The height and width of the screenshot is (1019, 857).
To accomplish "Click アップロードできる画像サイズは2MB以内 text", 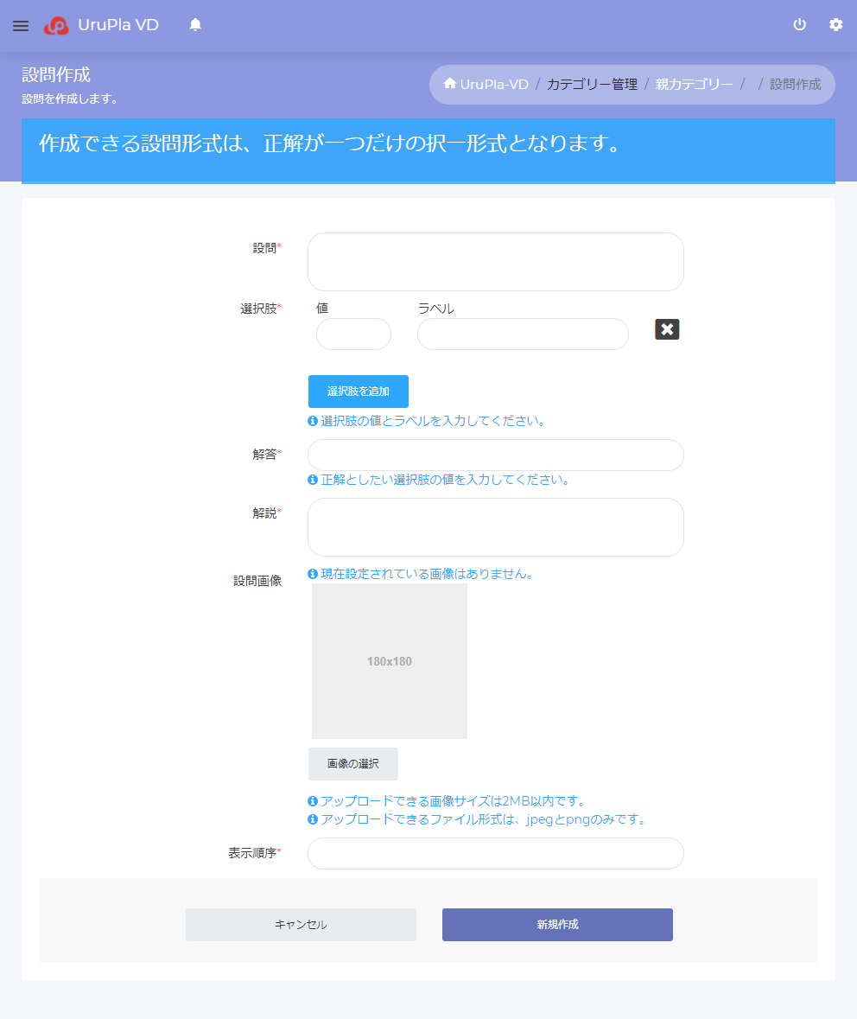I will 453,801.
